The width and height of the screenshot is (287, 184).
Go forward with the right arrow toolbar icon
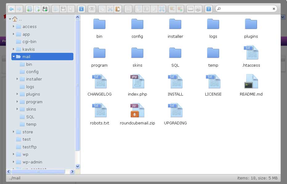pyautogui.click(x=19, y=9)
